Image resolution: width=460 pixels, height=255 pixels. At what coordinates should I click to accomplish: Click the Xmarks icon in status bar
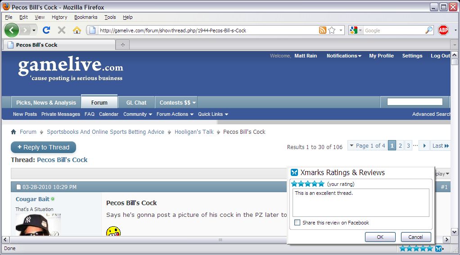coord(438,249)
